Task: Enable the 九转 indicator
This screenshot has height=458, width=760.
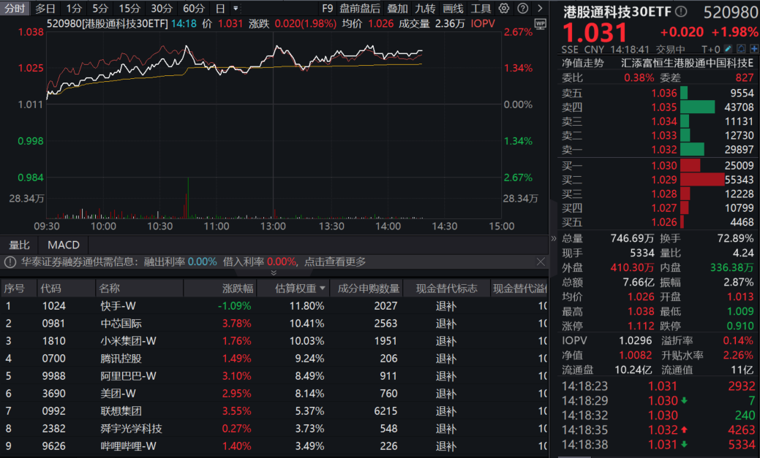Action: (425, 7)
